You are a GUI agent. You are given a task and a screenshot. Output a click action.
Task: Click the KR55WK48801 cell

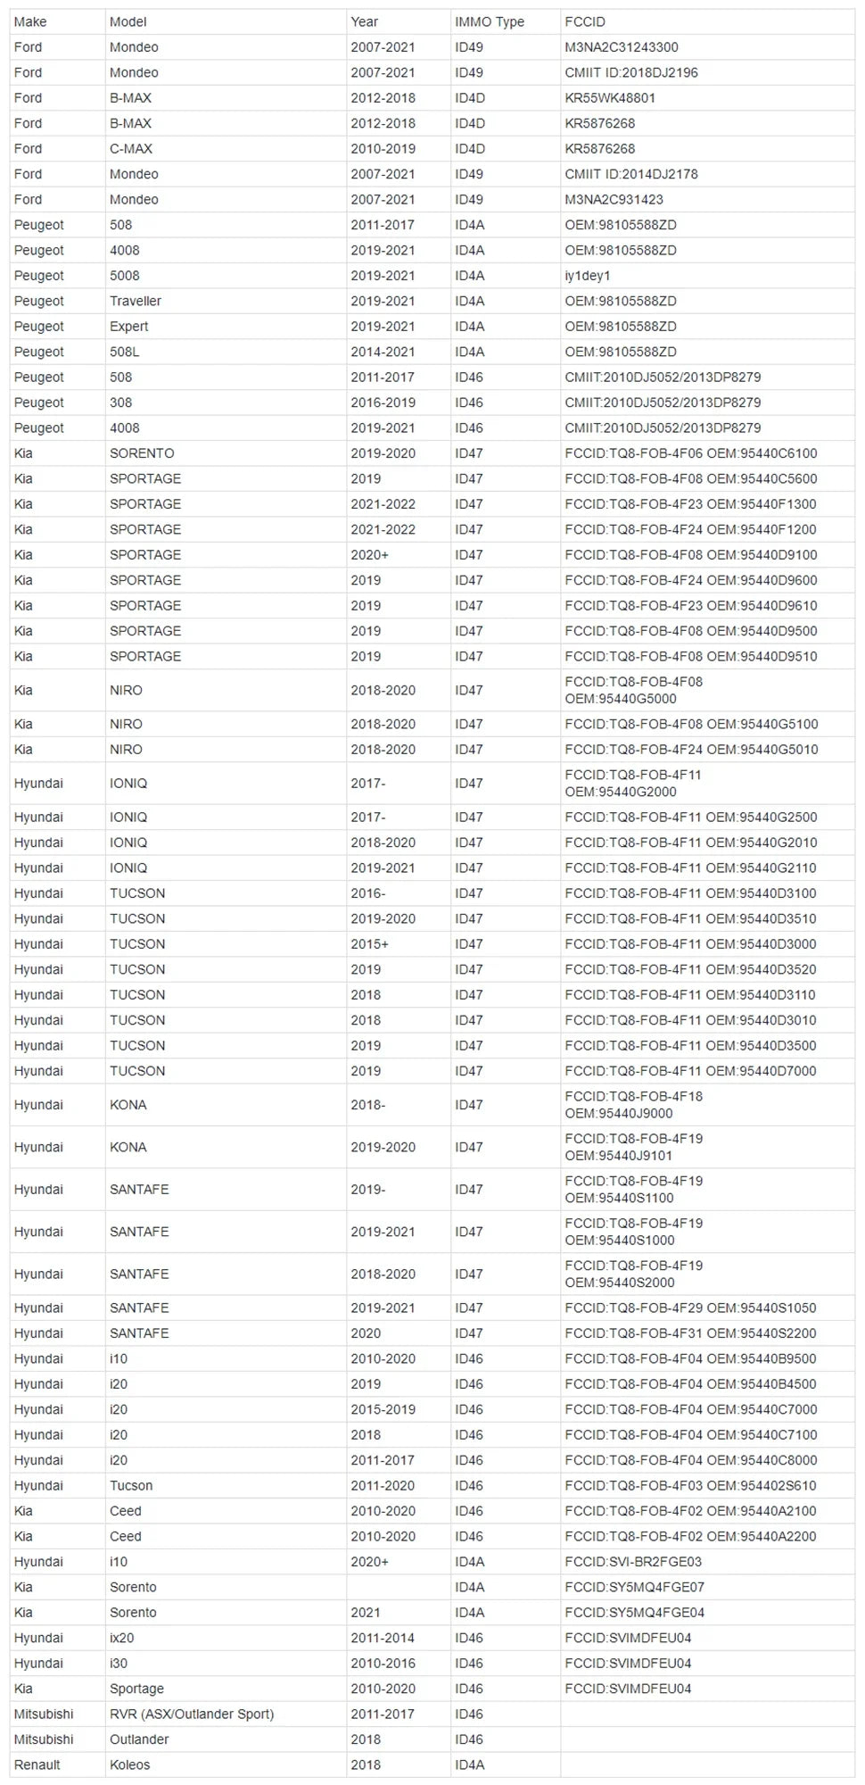(610, 98)
